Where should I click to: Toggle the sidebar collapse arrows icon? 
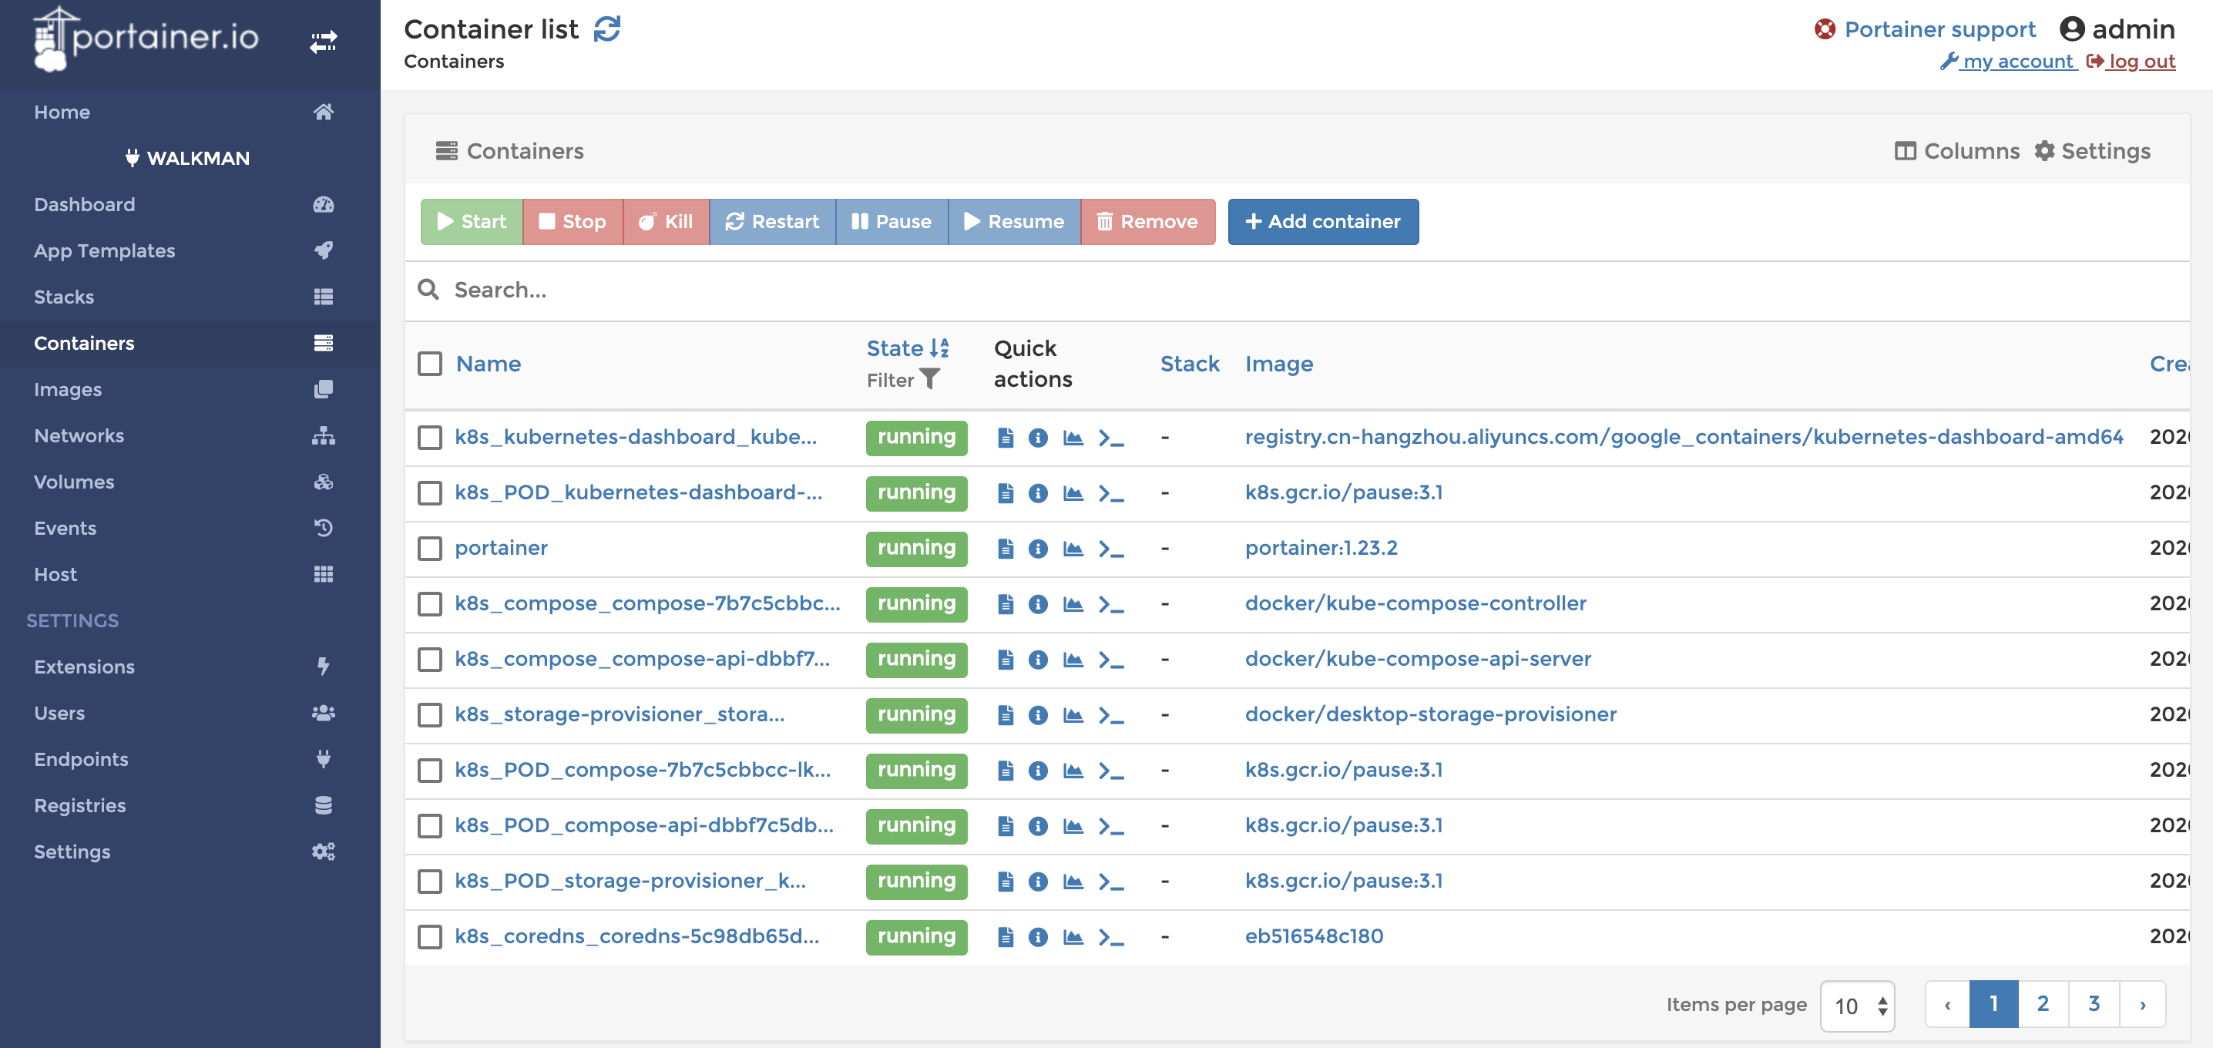pos(323,40)
